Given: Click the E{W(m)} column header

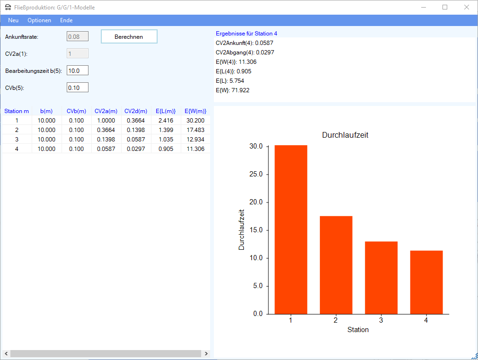Looking at the screenshot, I should [195, 111].
